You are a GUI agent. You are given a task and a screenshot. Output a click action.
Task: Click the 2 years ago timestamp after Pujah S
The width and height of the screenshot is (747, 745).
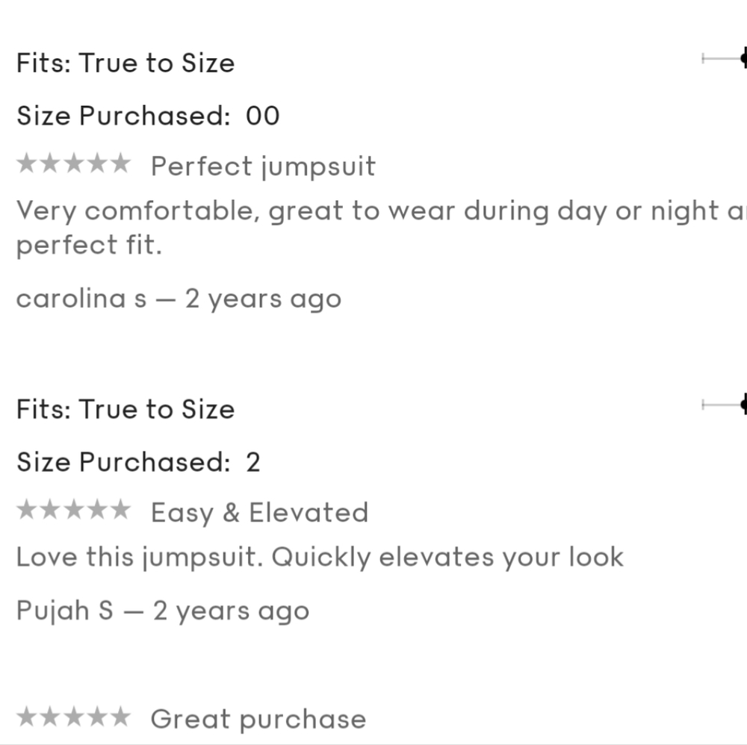tap(231, 611)
